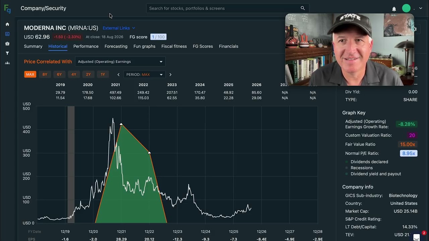Click the Fair Value Ratio 15.00x swatch
This screenshot has height=241, width=429.
pos(408,144)
